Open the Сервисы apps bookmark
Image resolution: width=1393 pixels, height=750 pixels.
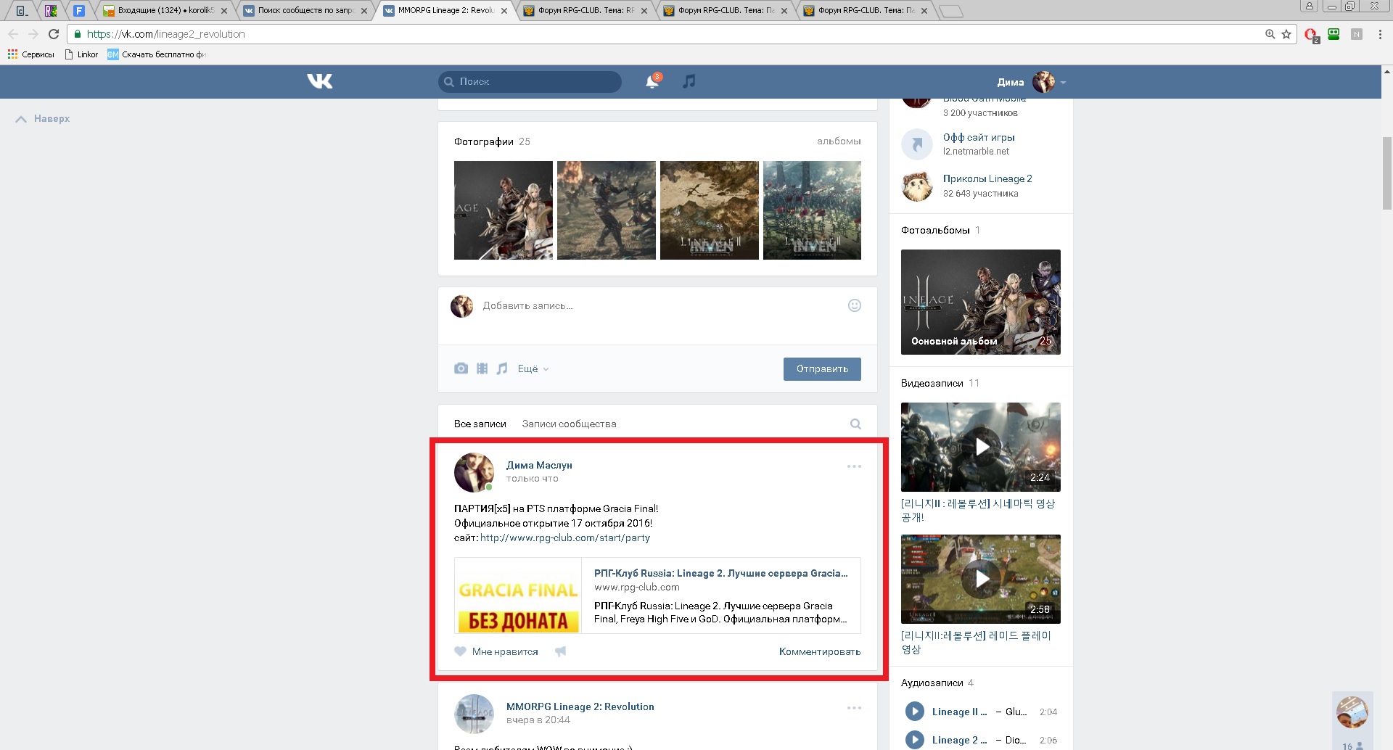(31, 54)
